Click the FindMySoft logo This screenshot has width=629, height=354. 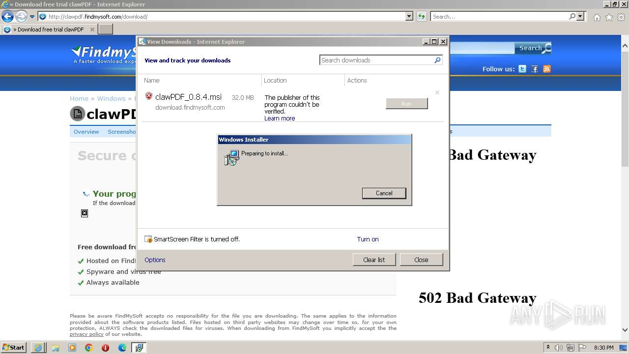[x=103, y=54]
